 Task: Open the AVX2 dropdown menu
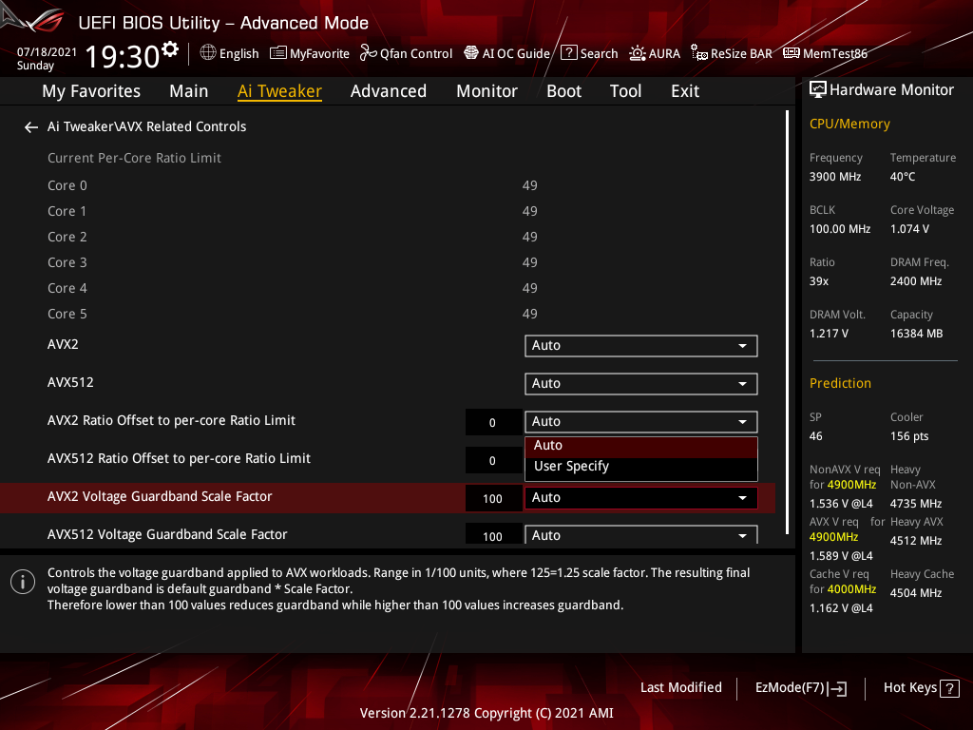tap(640, 345)
